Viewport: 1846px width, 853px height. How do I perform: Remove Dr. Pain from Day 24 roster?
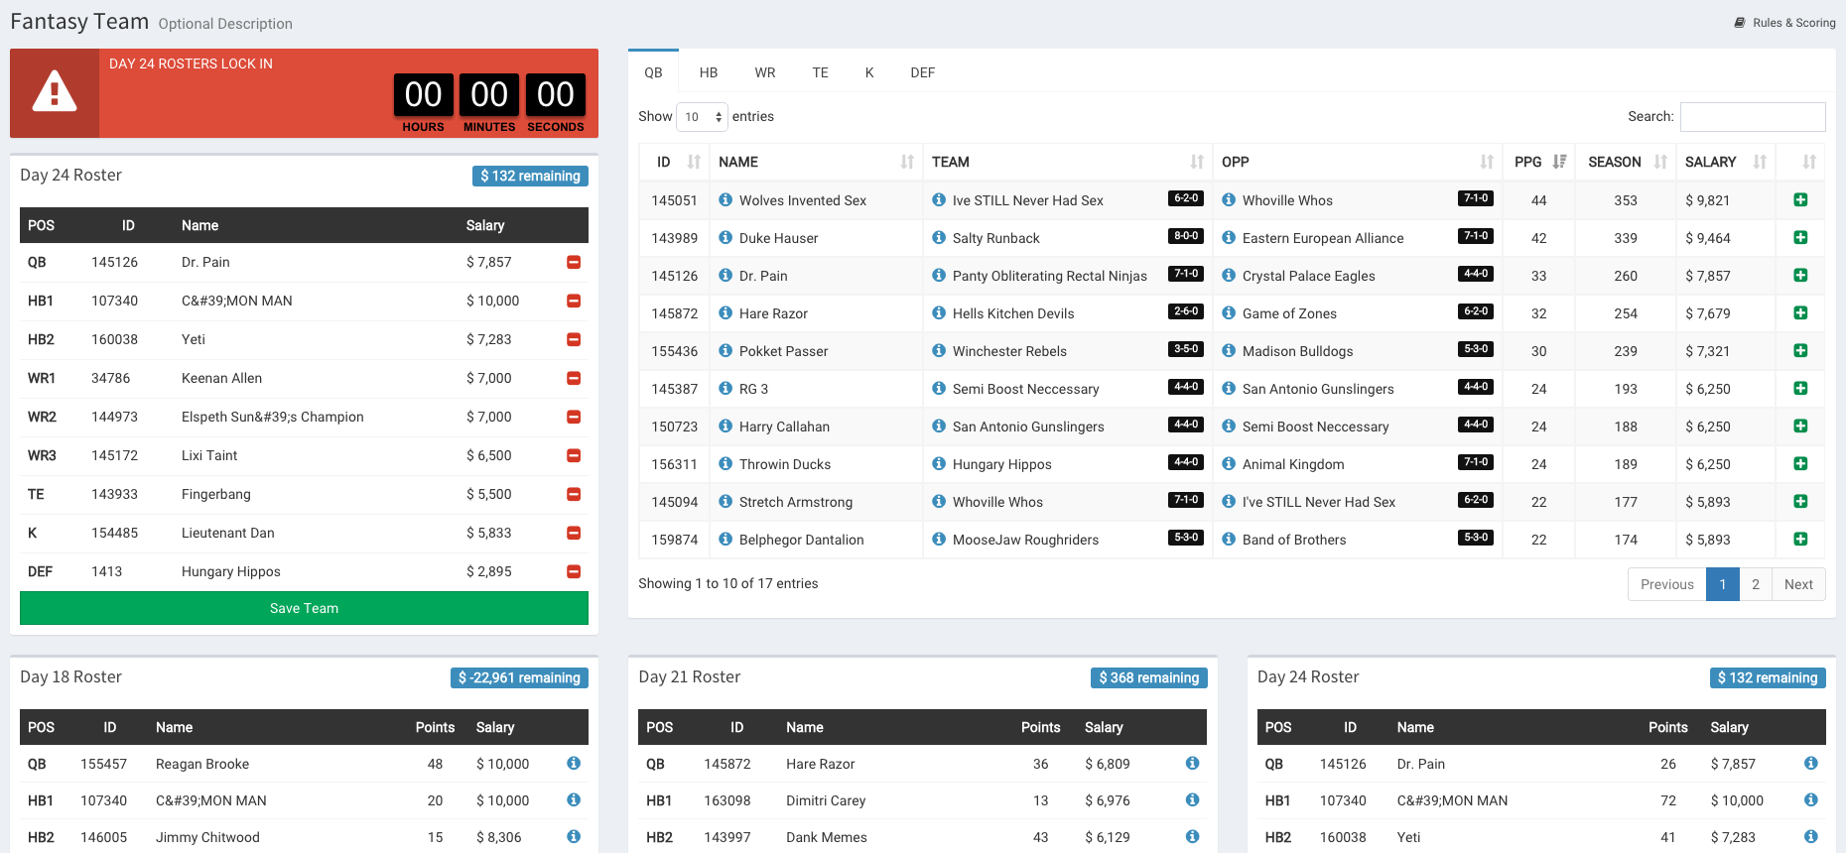pyautogui.click(x=573, y=263)
